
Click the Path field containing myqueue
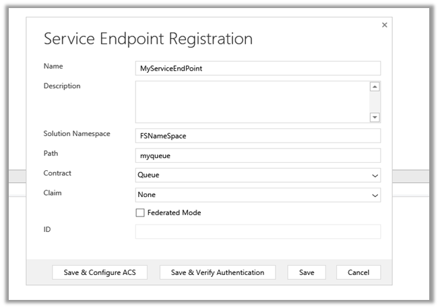pos(258,155)
